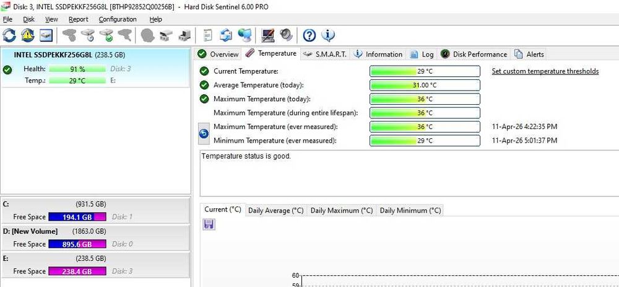
Task: Click the 238.4 GB free space bar
Action: 77,271
